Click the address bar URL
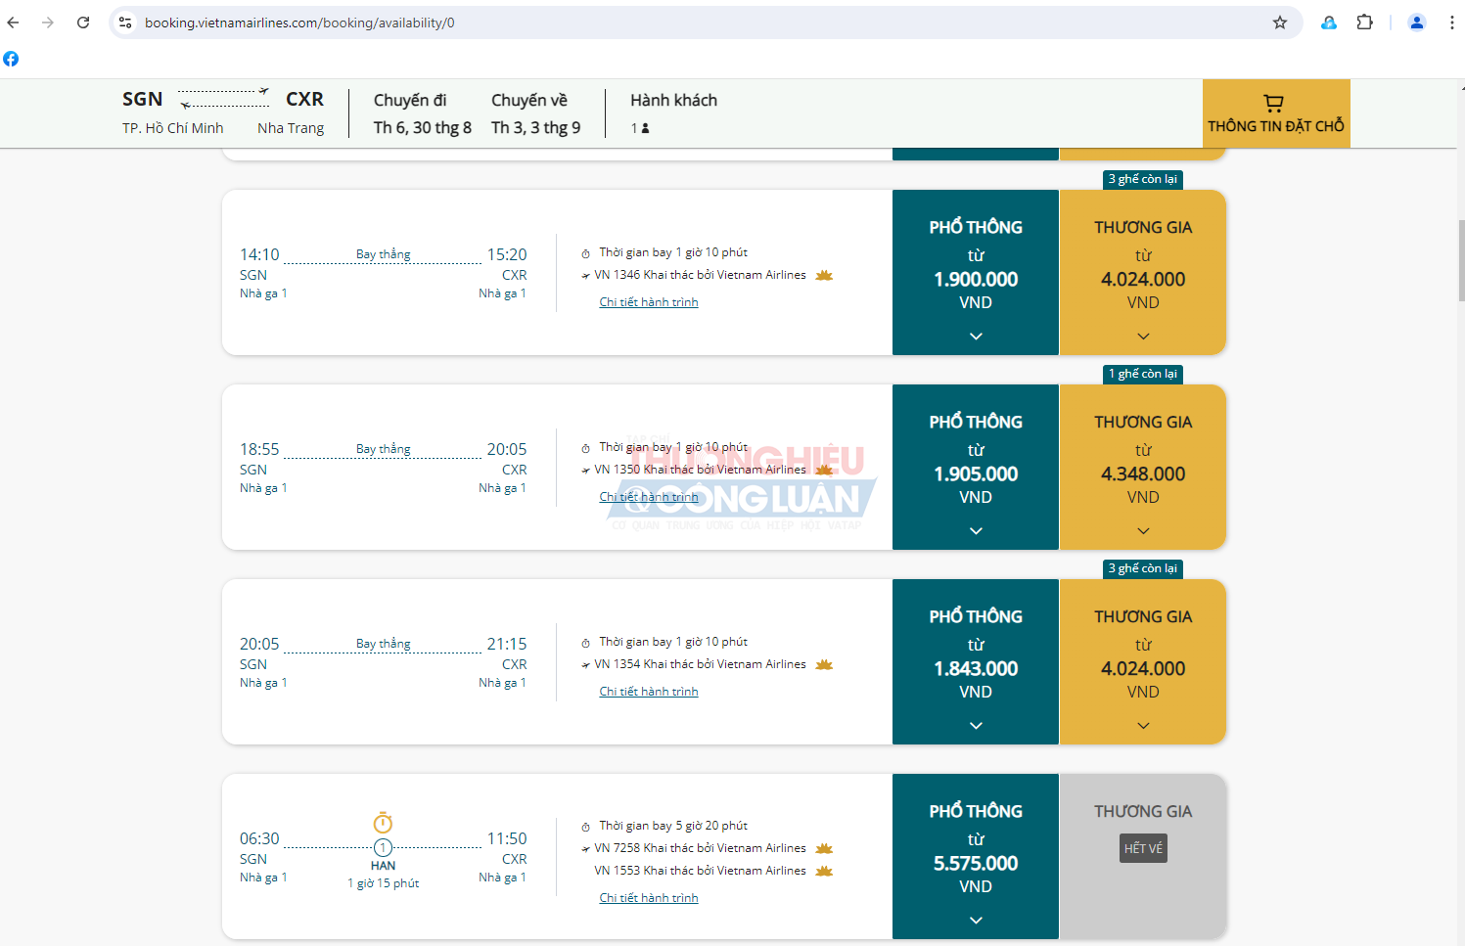This screenshot has width=1465, height=946. 299,23
